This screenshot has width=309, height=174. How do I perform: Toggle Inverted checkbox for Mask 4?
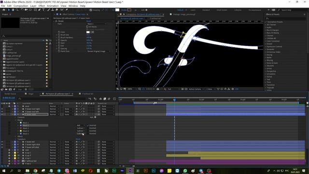point(88,131)
